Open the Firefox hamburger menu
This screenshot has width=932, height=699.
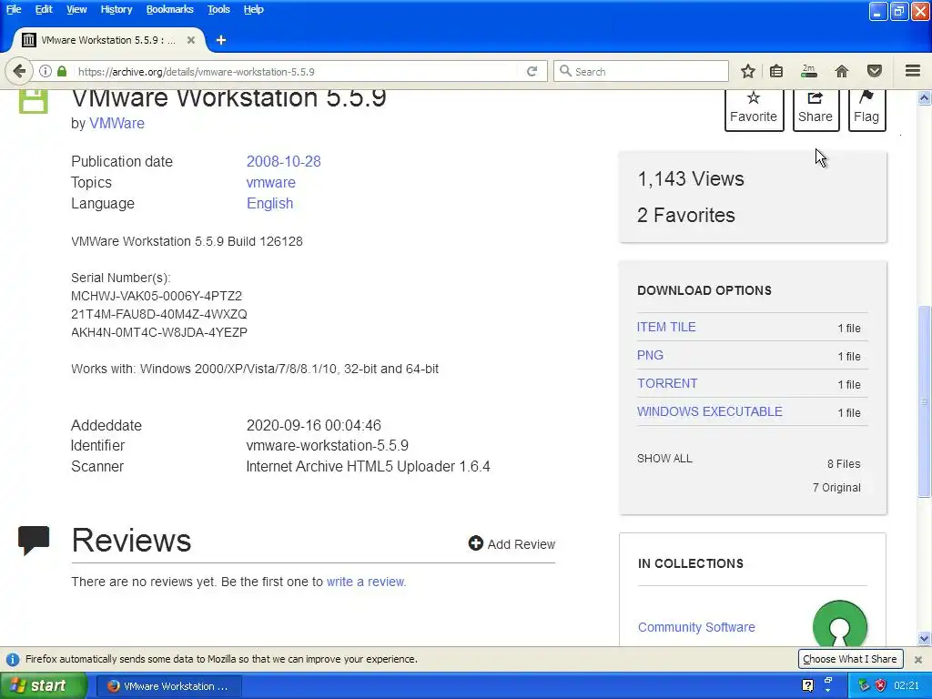point(913,71)
